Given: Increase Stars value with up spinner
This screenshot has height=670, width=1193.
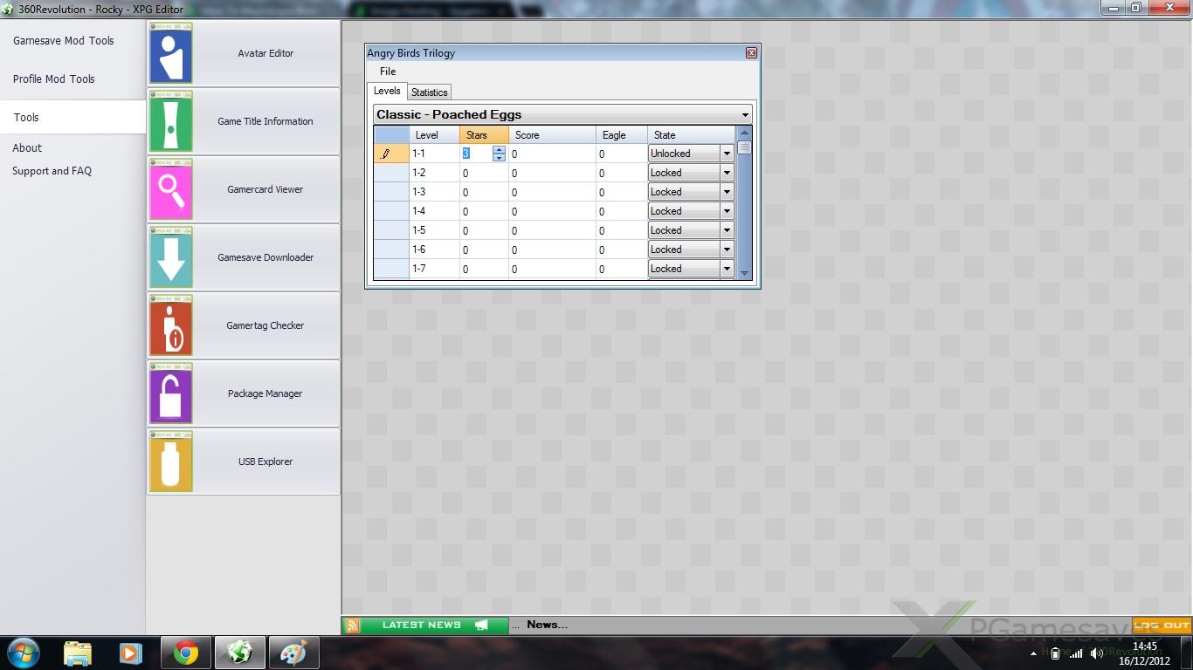Looking at the screenshot, I should 499,149.
